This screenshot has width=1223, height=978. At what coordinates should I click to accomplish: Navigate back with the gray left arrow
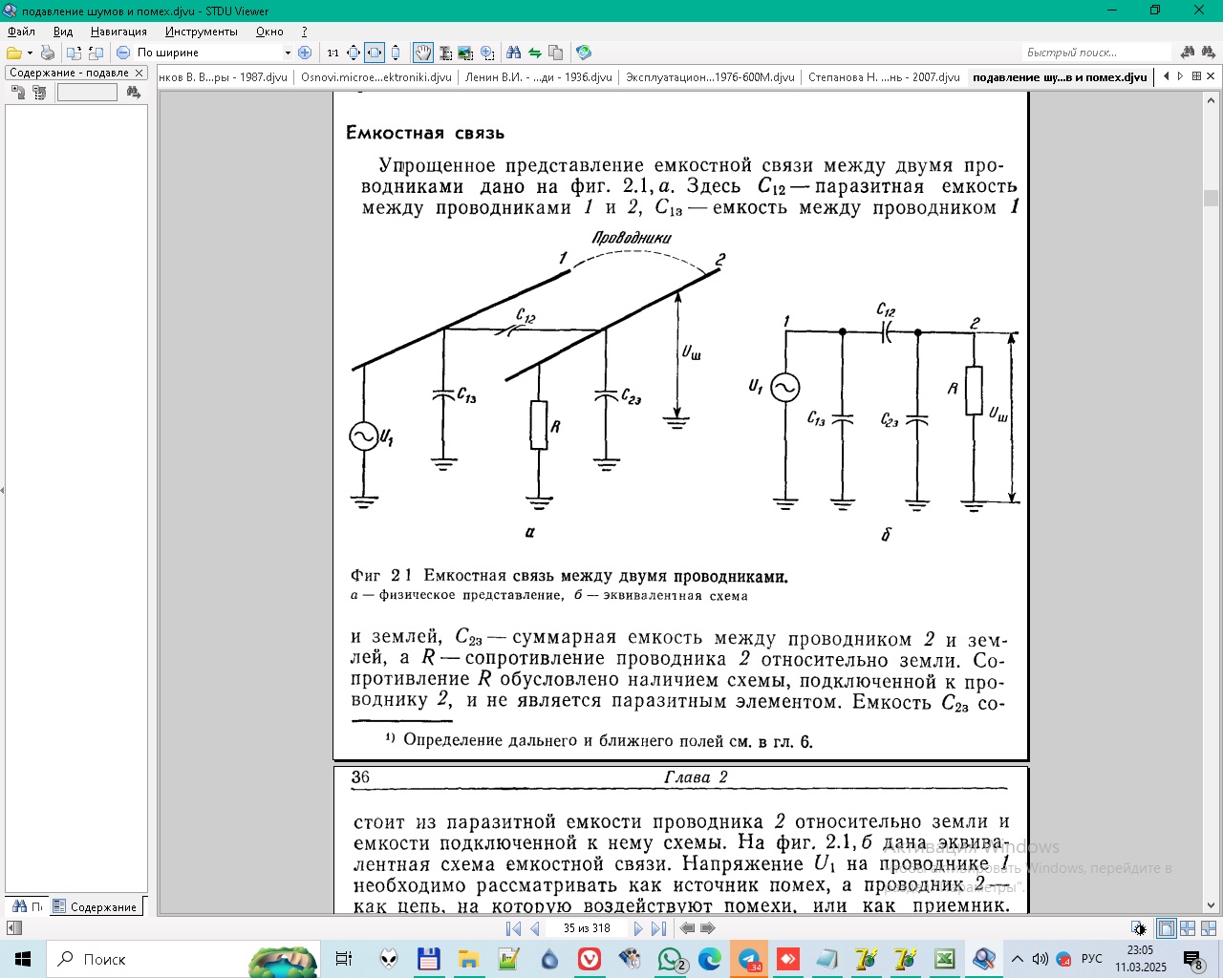687,928
